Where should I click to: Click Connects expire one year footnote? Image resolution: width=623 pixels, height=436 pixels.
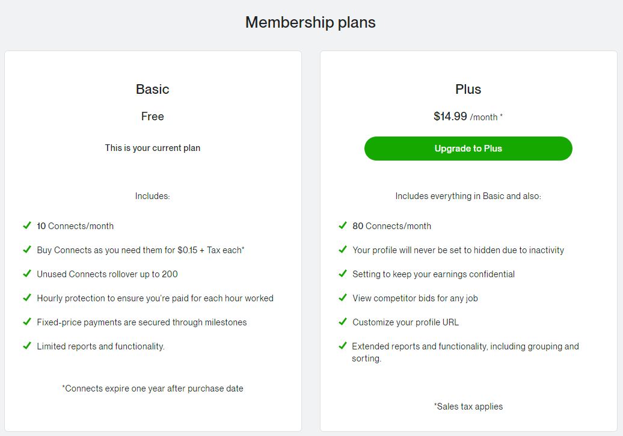pyautogui.click(x=152, y=388)
